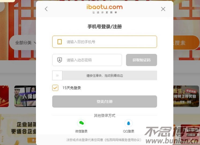Click the WeChat login icon
The width and height of the screenshot is (200, 145).
(x=81, y=123)
